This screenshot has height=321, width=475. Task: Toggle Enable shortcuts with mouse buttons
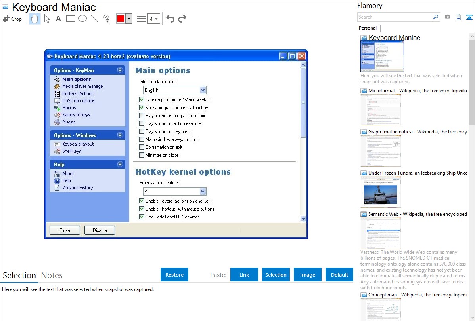click(x=142, y=209)
